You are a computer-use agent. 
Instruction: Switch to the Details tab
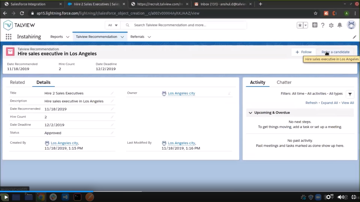(43, 82)
